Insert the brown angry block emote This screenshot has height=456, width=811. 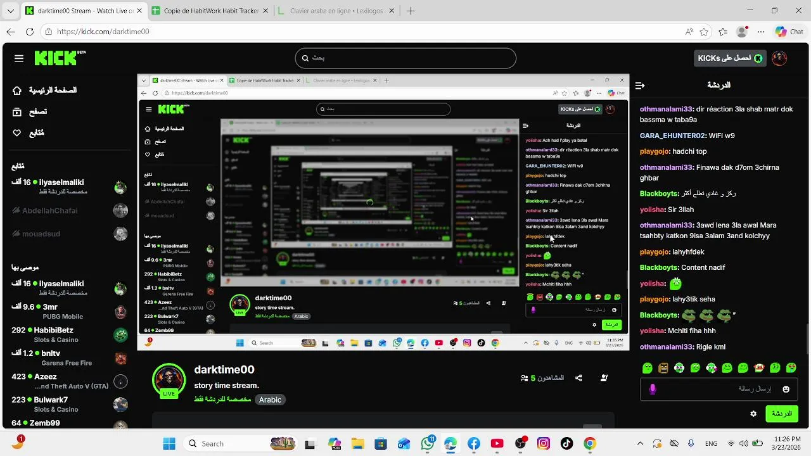click(663, 367)
